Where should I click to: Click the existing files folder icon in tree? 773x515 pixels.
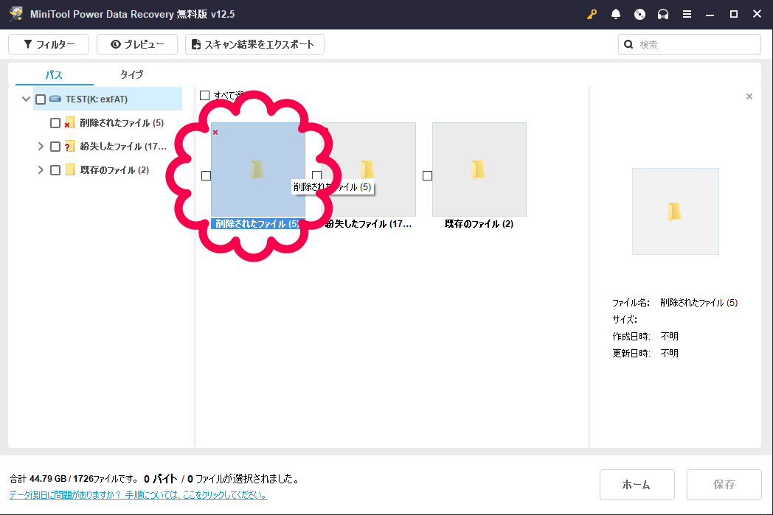pyautogui.click(x=70, y=170)
